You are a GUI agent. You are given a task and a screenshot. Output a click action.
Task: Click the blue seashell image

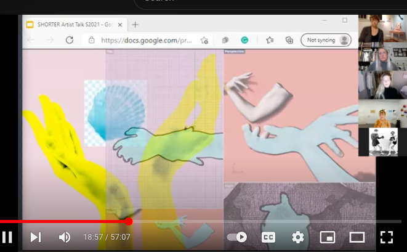click(116, 112)
